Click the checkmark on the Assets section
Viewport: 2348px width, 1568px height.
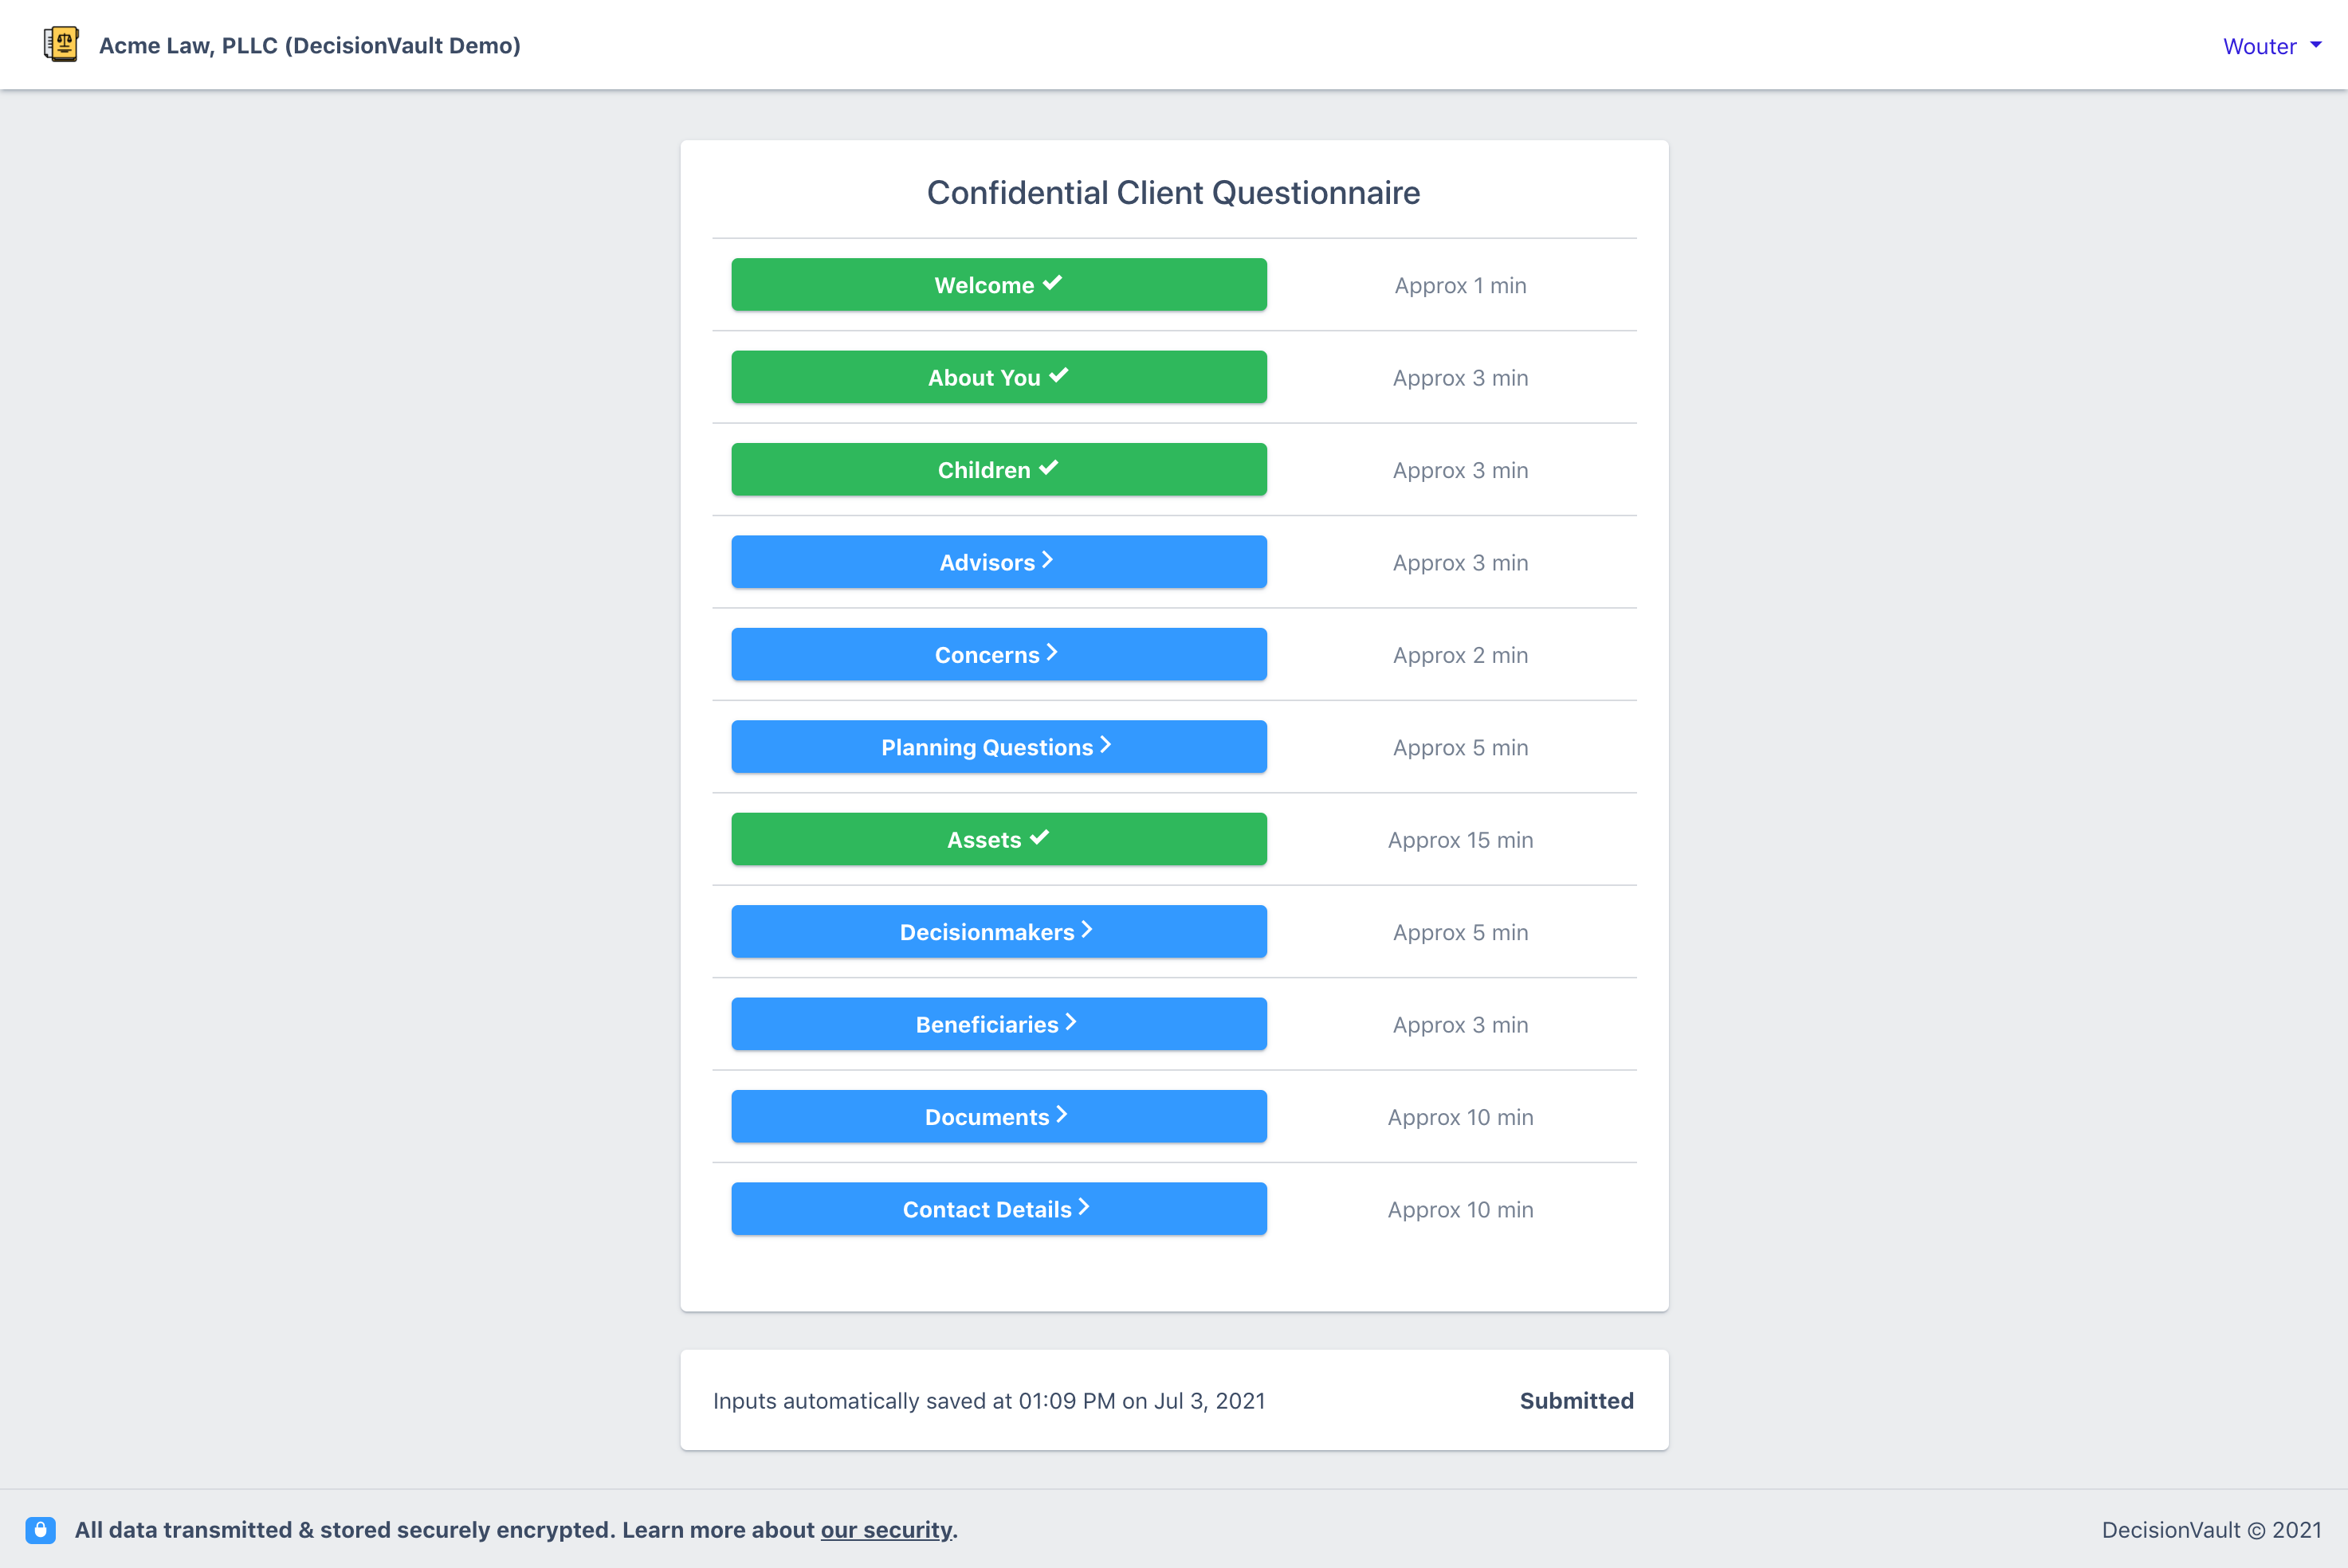(1039, 838)
